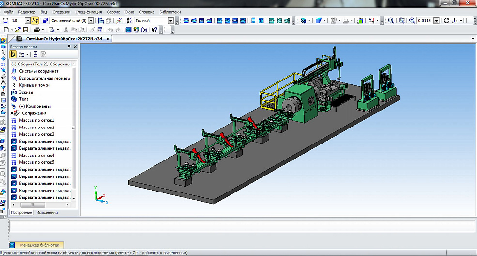Select Эскизы in the model tree

coord(26,92)
